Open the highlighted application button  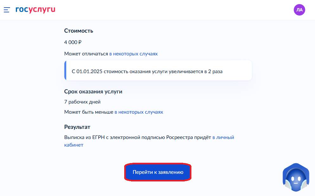pos(157,172)
